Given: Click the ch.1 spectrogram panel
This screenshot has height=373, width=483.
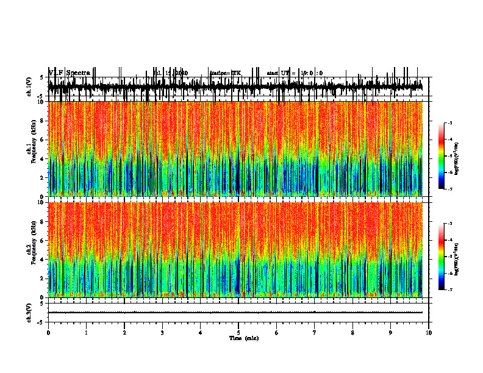Looking at the screenshot, I should coord(235,149).
